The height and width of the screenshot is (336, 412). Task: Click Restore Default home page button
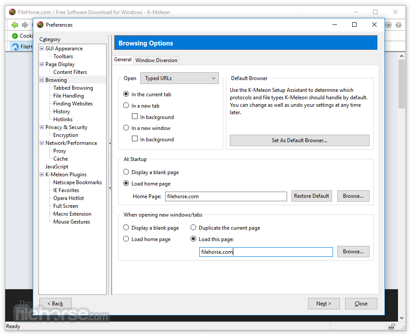click(312, 196)
